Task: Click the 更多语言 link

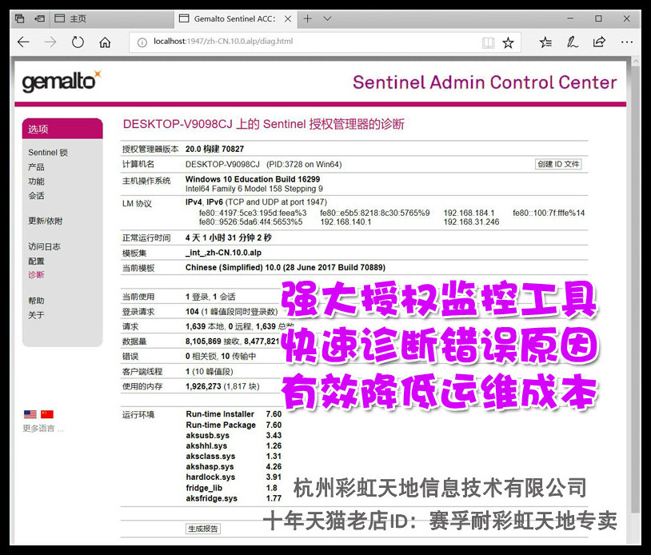Action: [x=42, y=429]
